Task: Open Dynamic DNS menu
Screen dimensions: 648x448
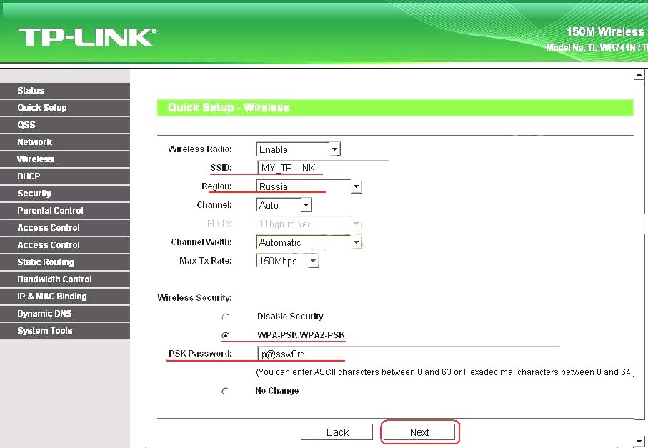Action: click(65, 314)
